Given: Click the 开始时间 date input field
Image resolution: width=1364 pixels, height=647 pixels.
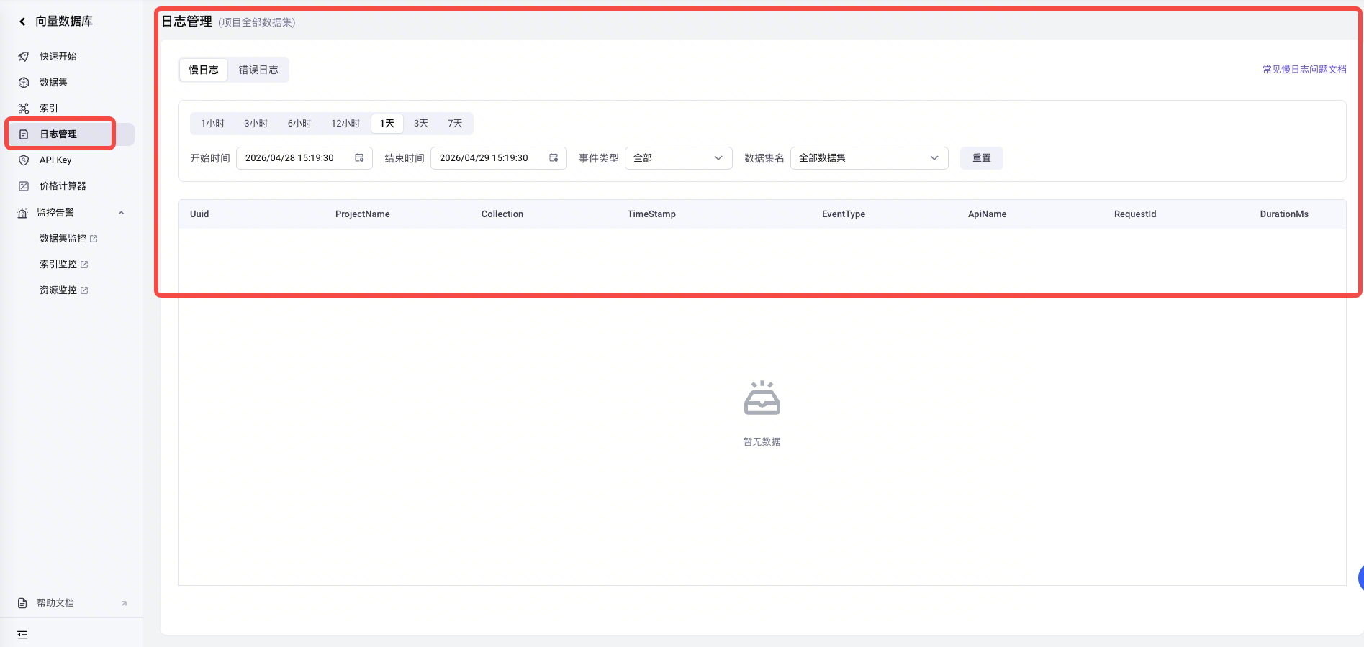Looking at the screenshot, I should click(304, 158).
